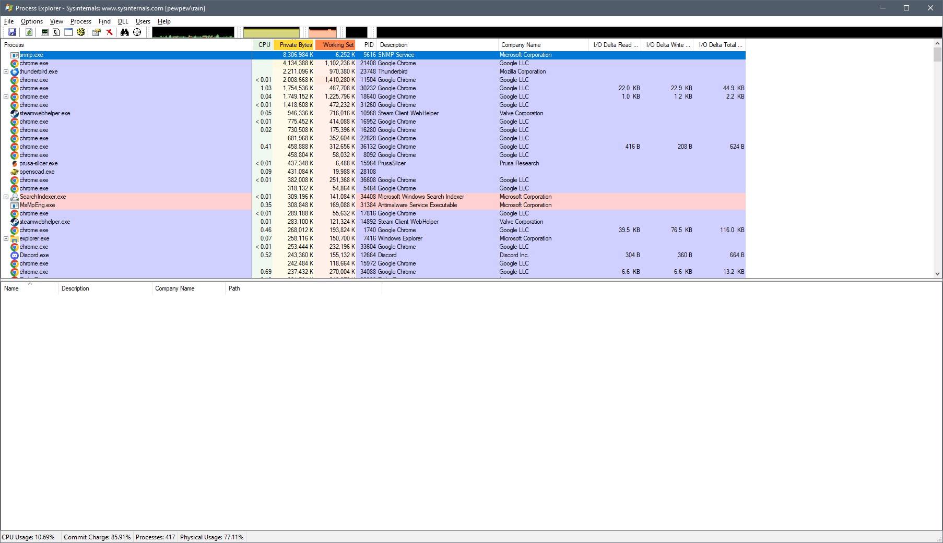Click steamwebhelper.exe icon with PID 14892
This screenshot has height=543, width=943.
(15, 222)
